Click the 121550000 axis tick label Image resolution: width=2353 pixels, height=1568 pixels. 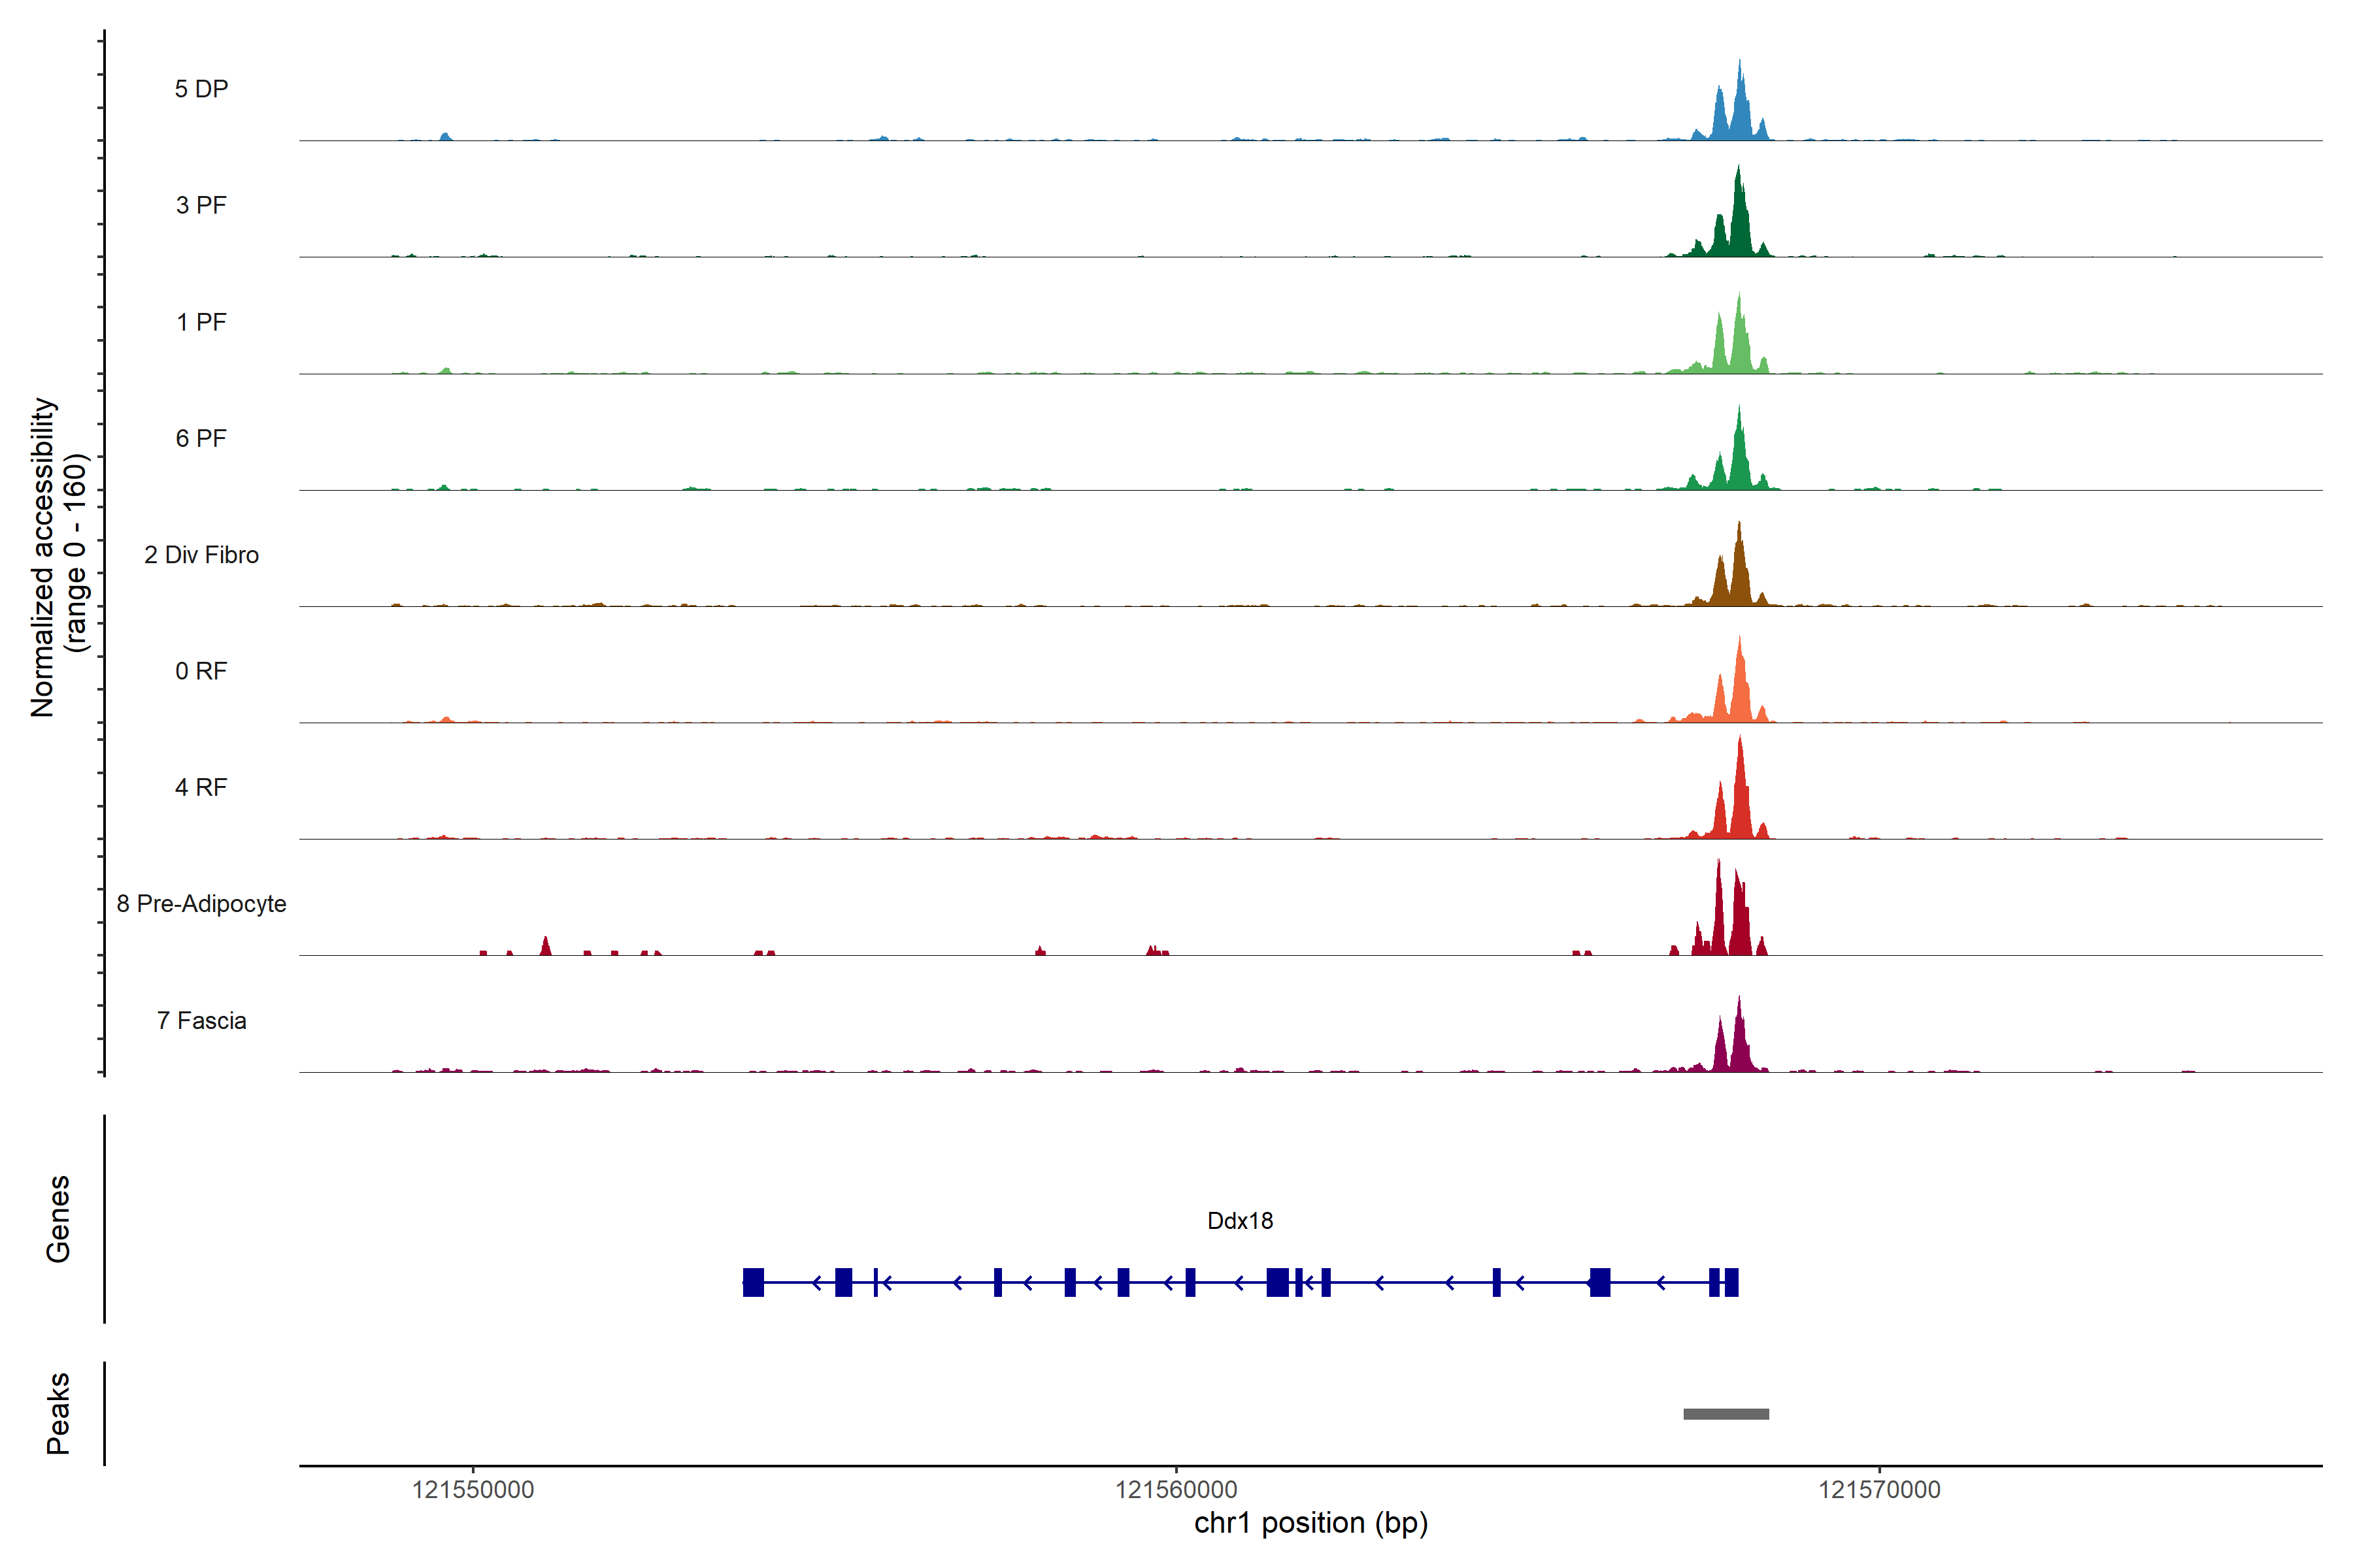472,1489
